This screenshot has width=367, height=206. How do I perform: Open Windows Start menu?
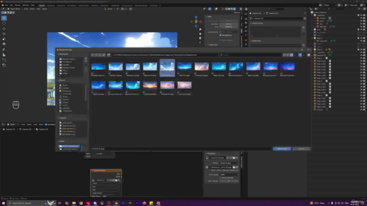coord(3,203)
